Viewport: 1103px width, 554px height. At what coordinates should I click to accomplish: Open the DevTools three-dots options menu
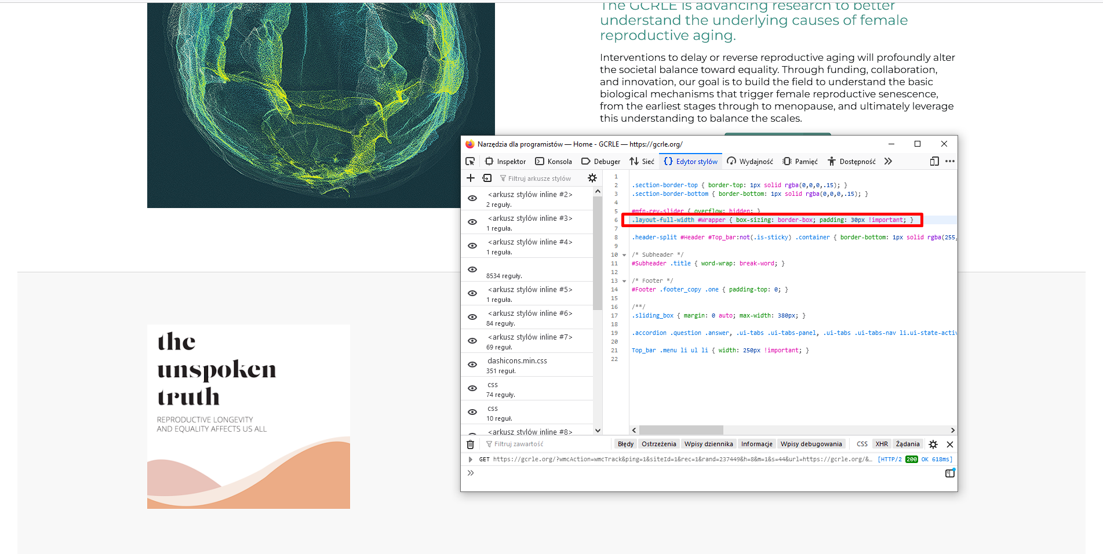tap(949, 161)
